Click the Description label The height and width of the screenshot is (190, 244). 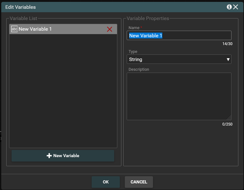click(x=139, y=69)
